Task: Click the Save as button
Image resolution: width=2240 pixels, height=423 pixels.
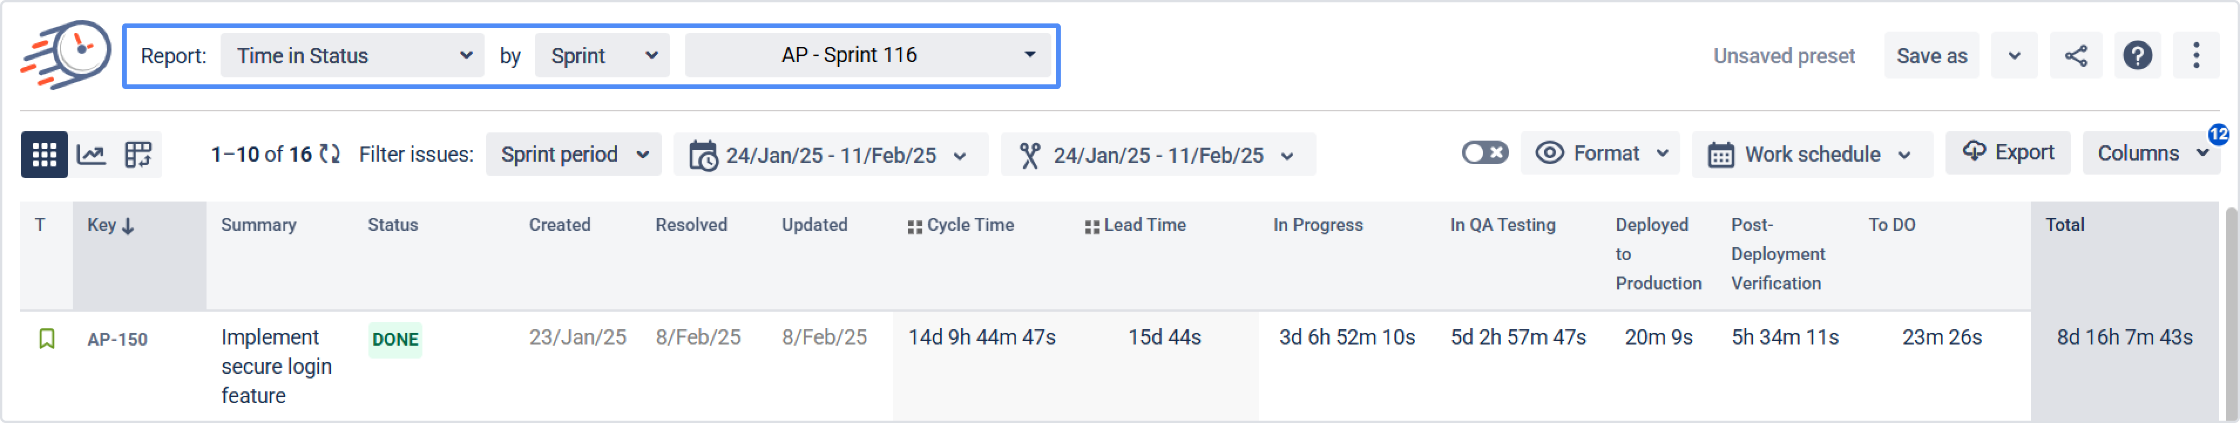Action: [x=1930, y=56]
